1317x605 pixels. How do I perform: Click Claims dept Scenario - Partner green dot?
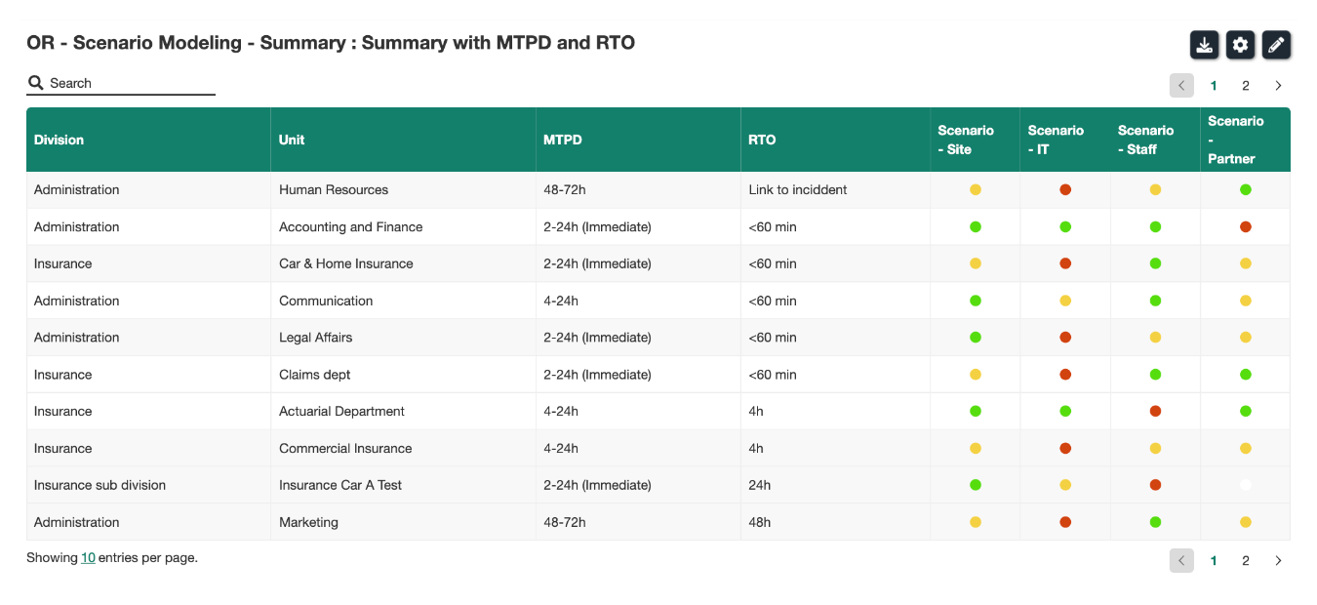1246,374
